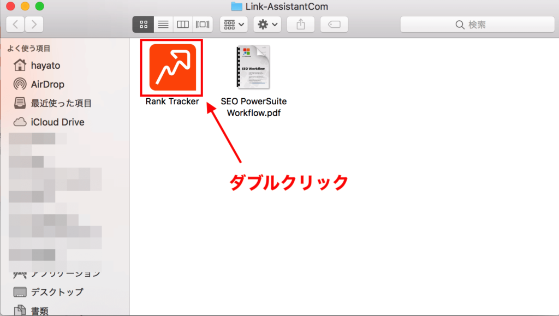Click the hayato house icon
This screenshot has height=316, width=559.
20,65
